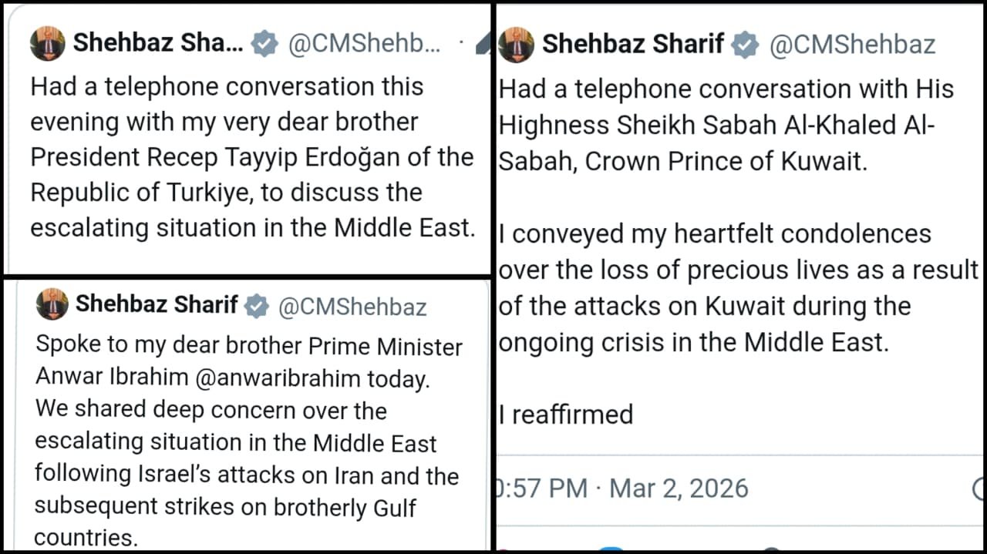Click the name 'Shehbaz Sharif' on the right tweet

click(632, 44)
